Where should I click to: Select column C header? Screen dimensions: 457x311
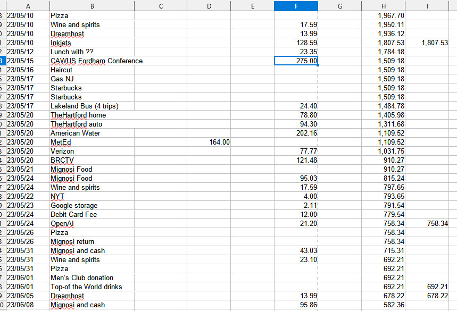[161, 6]
